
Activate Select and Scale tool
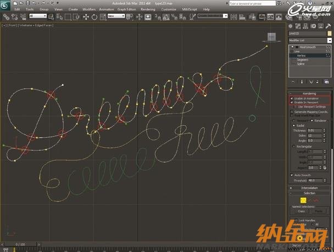pyautogui.click(x=103, y=17)
